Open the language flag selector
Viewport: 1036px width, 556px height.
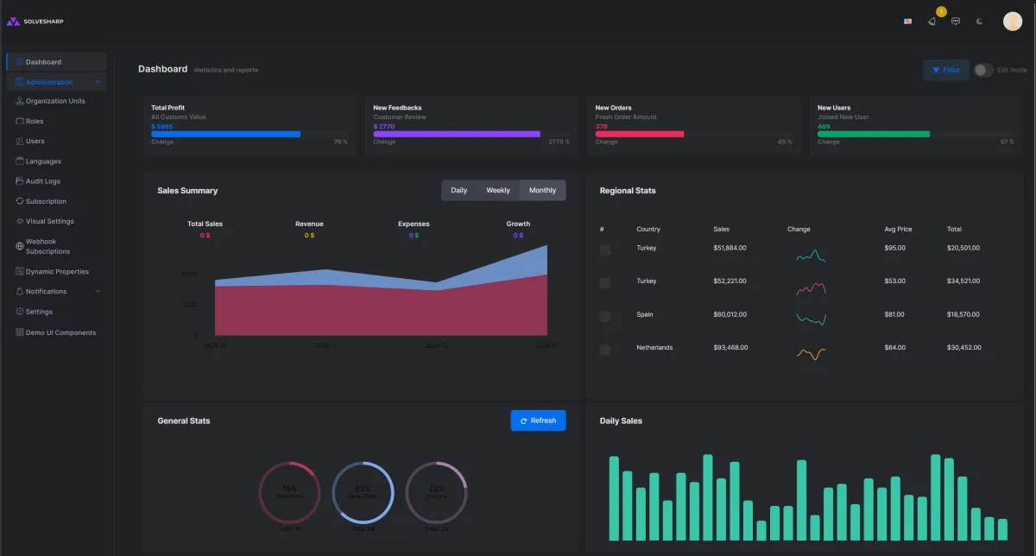[x=907, y=22]
